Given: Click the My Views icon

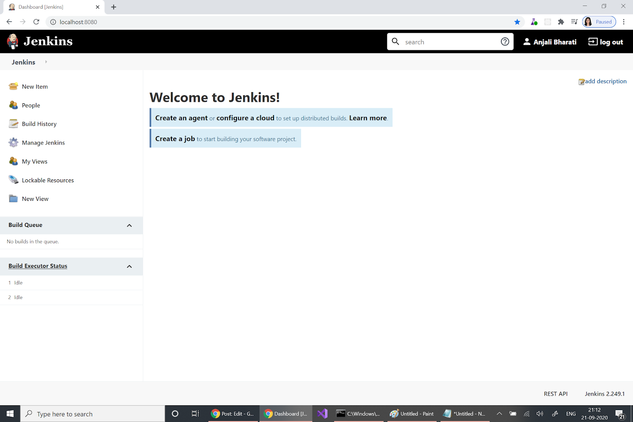Looking at the screenshot, I should [x=13, y=161].
